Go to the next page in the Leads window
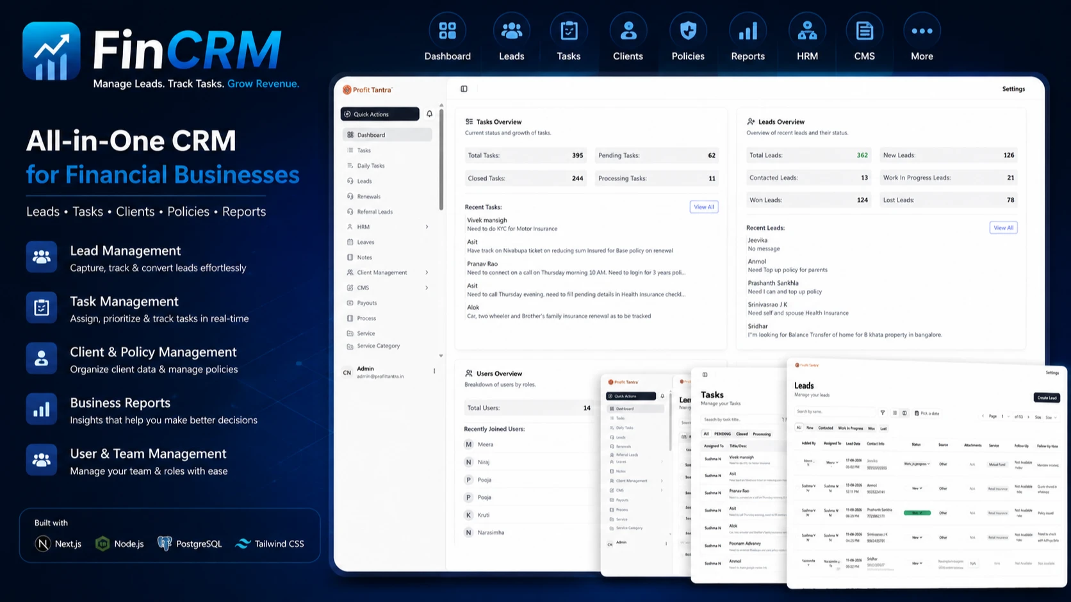Viewport: 1071px width, 602px height. pyautogui.click(x=1028, y=417)
